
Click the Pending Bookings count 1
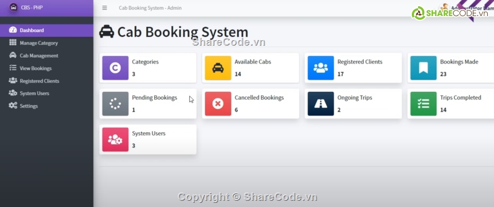[134, 110]
